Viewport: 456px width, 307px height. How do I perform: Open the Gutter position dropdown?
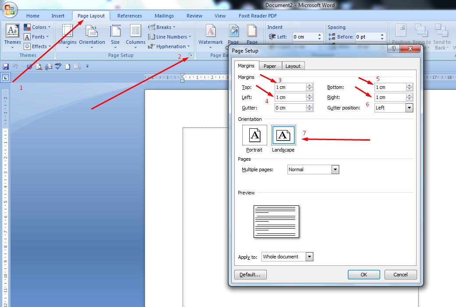click(410, 107)
